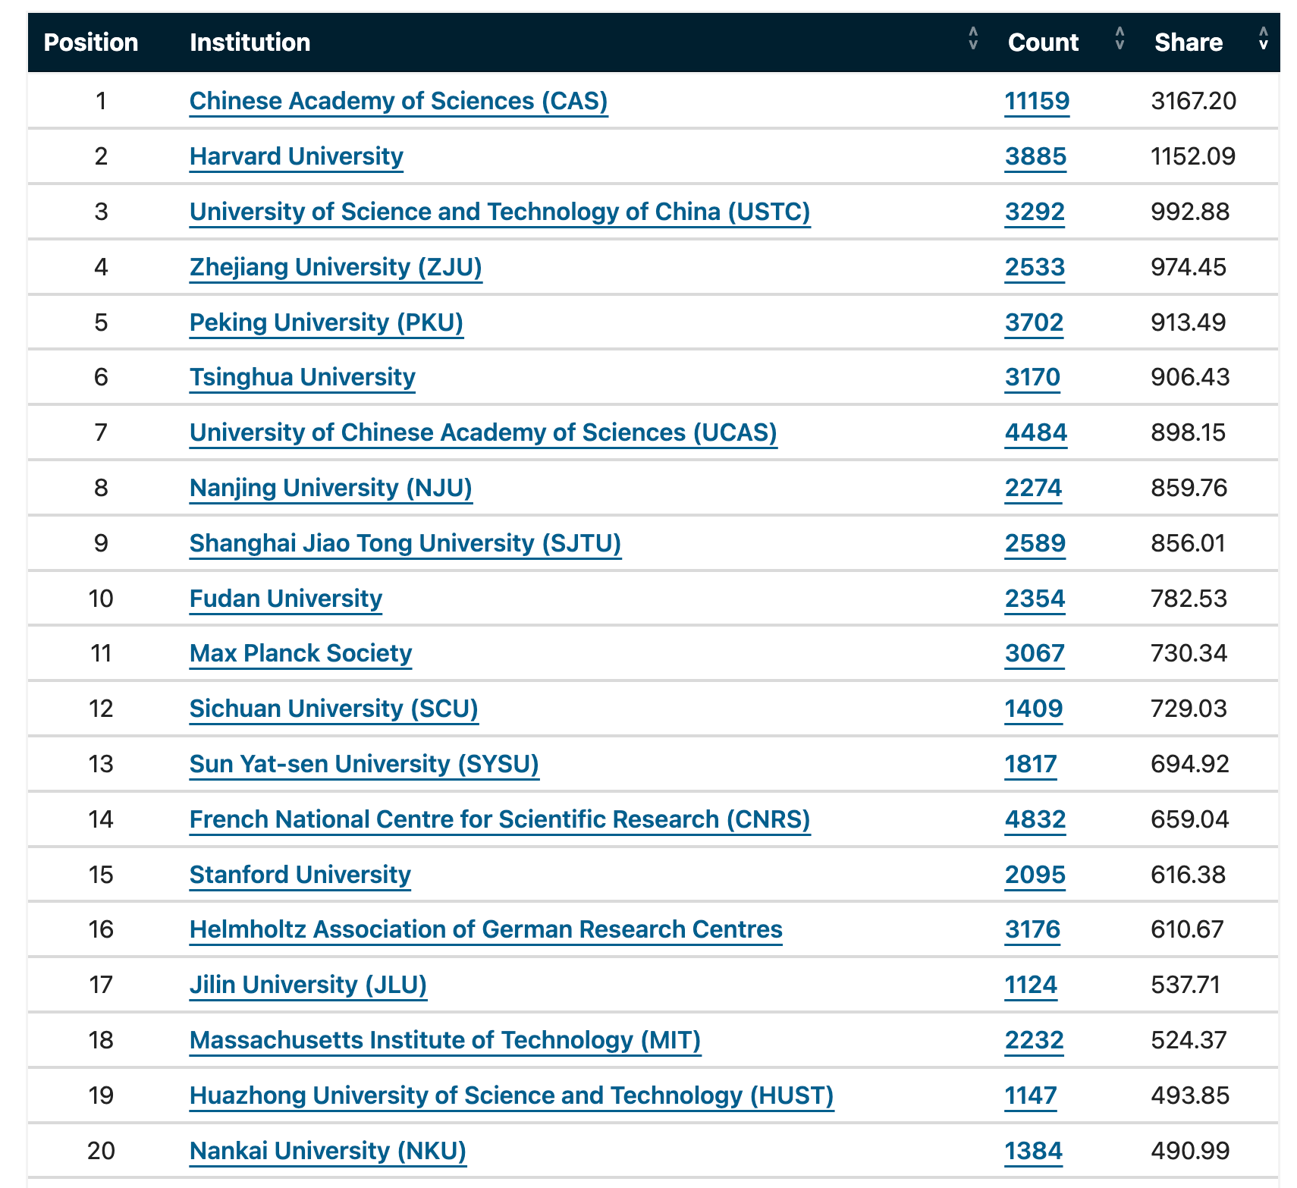Open the Fudan University link
Screen dimensions: 1297x1188
coord(285,599)
